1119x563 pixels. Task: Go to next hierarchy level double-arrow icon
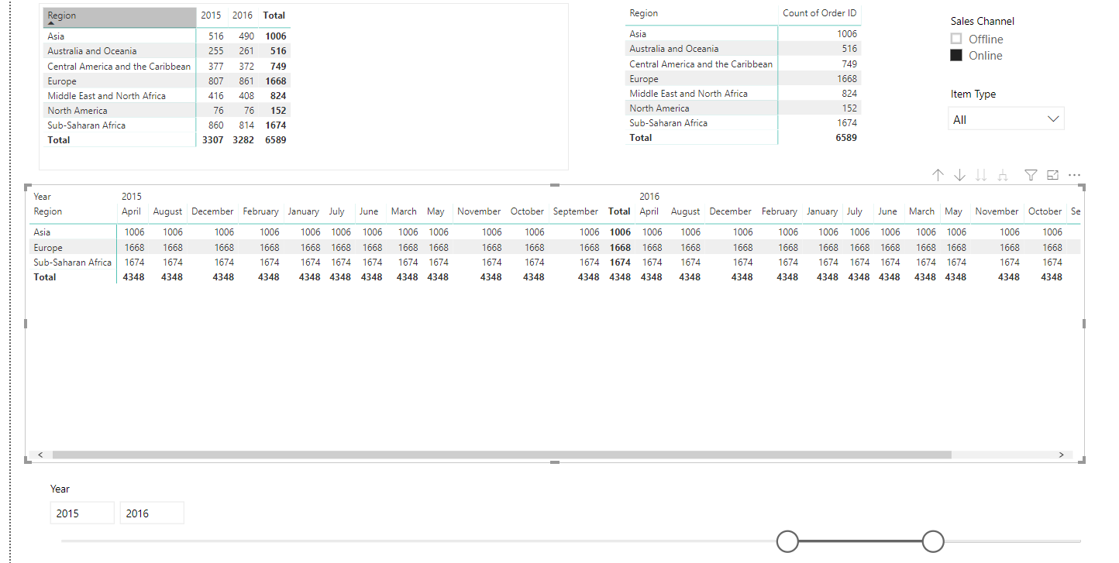click(981, 175)
